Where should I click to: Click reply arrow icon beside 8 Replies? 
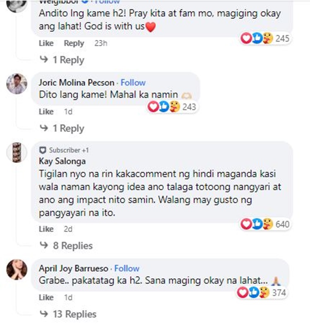click(x=44, y=245)
